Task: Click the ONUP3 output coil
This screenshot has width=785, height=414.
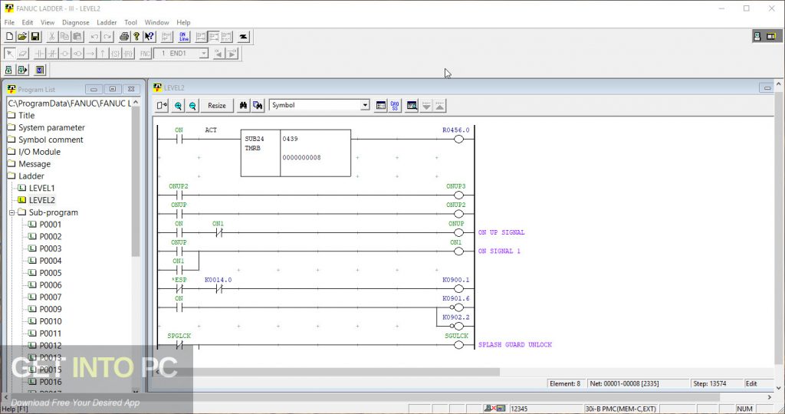Action: click(458, 195)
